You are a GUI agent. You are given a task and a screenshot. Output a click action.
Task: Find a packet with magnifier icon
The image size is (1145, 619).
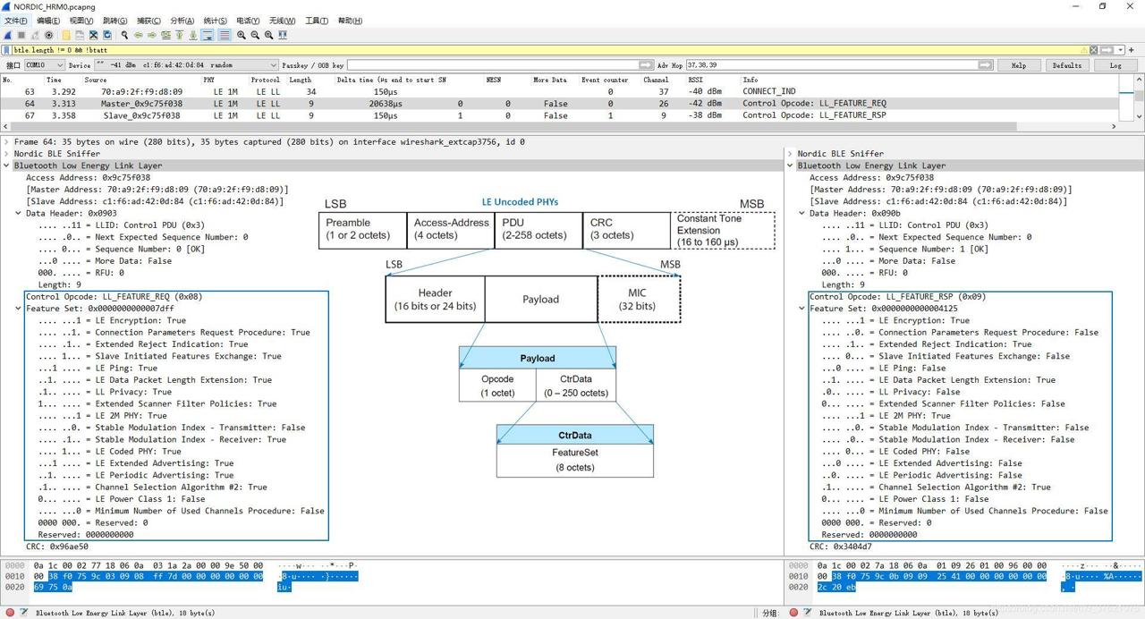pyautogui.click(x=124, y=35)
